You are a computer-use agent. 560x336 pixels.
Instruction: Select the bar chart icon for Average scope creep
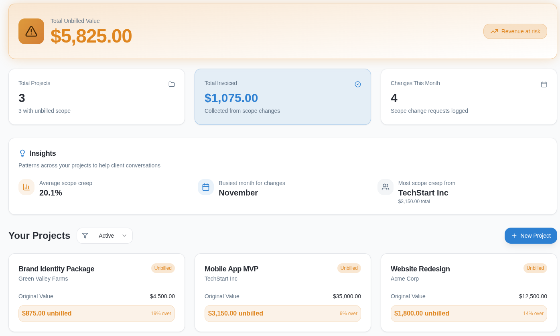[x=26, y=187]
